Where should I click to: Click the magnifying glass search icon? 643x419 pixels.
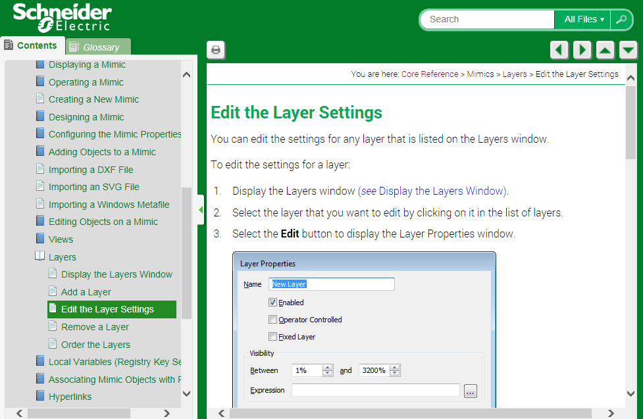coord(621,20)
